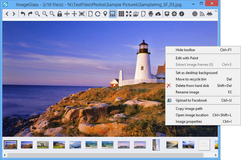Toggle the thumbnail bar button
The height and width of the screenshot is (160, 241).
[x=113, y=14]
